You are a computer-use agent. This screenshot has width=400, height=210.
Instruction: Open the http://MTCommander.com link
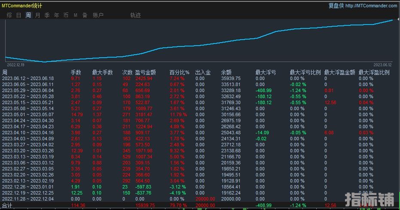coord(371,6)
